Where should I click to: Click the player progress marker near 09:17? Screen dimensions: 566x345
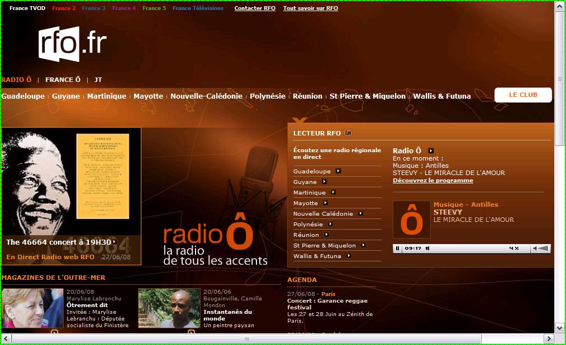[x=427, y=249]
